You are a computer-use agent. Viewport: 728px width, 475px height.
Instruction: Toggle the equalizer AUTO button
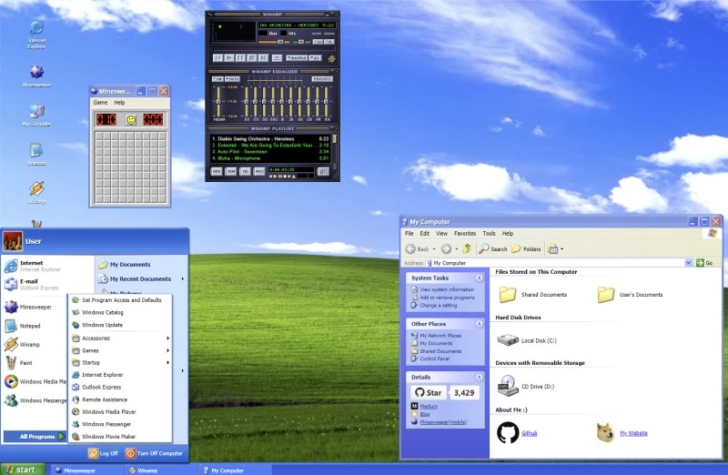pos(232,79)
